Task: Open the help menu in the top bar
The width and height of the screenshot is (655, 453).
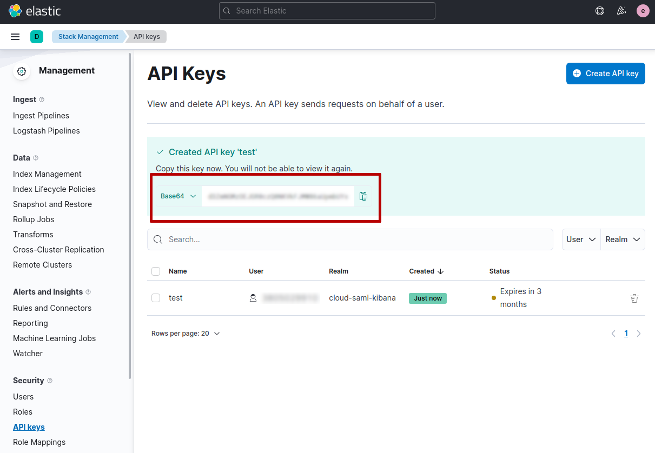Action: point(599,10)
